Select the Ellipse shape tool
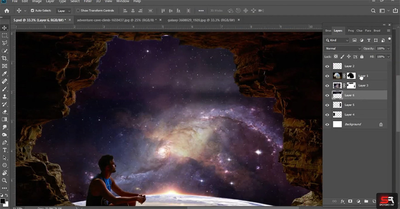 click(4, 165)
